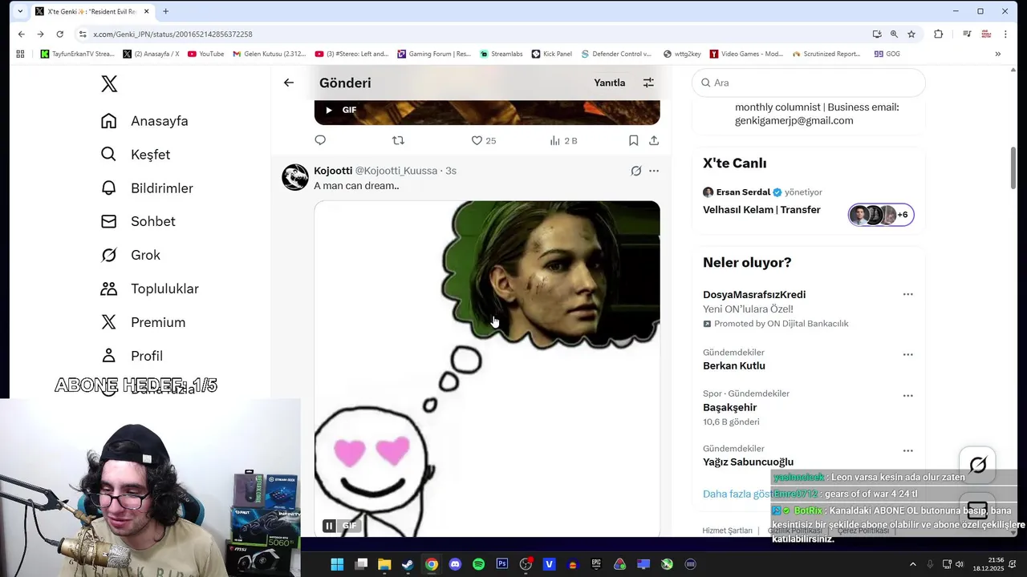1027x577 pixels.
Task: Open the floating Grok button
Action: tap(977, 465)
